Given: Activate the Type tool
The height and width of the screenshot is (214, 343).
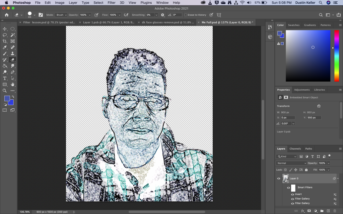Looking at the screenshot, I should (x=5, y=78).
